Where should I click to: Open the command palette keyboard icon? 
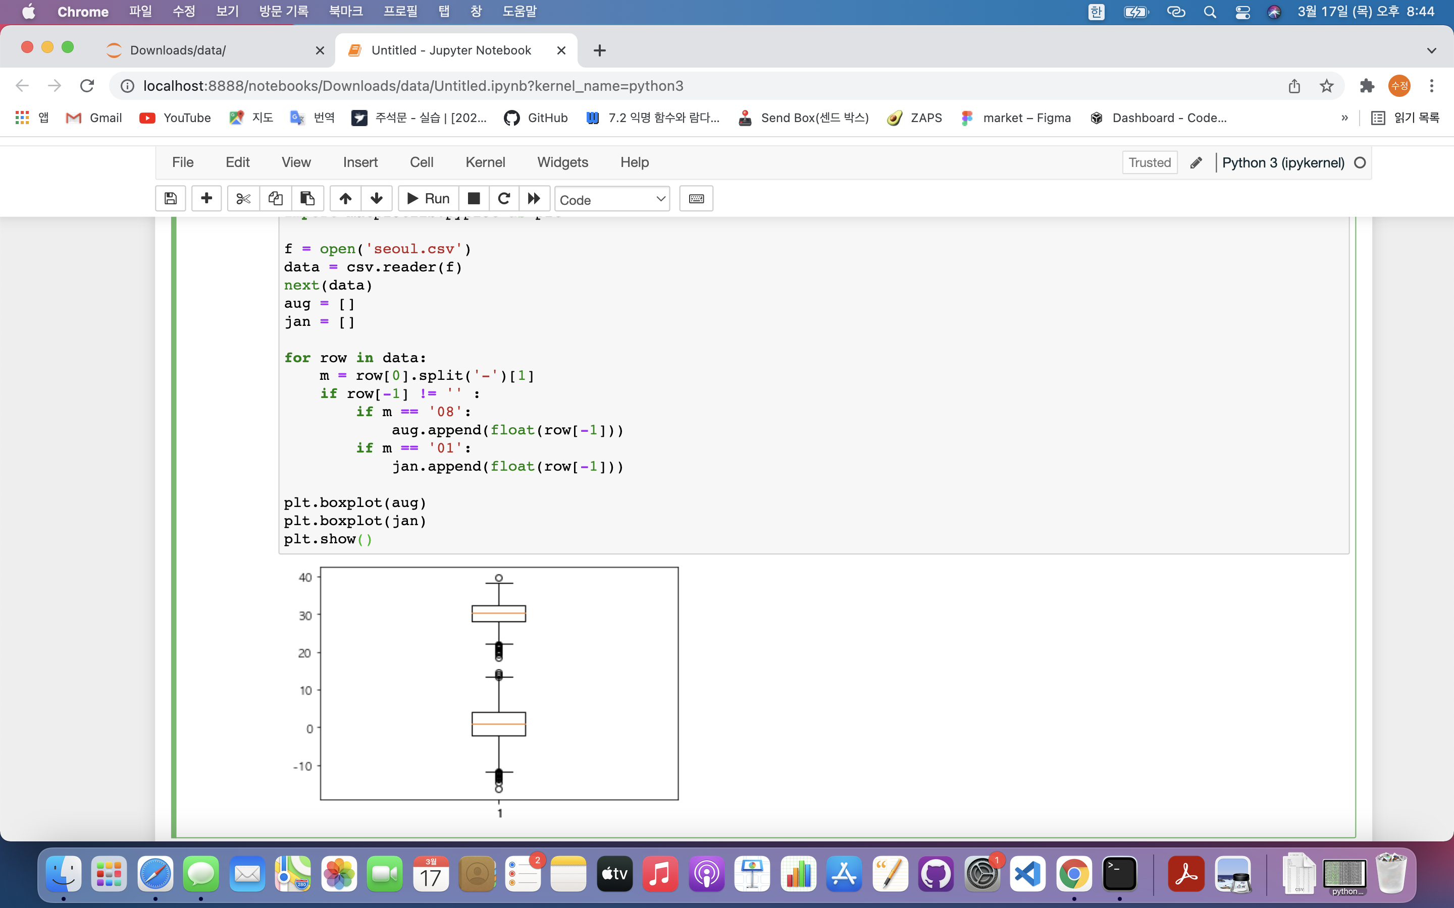[x=696, y=198]
